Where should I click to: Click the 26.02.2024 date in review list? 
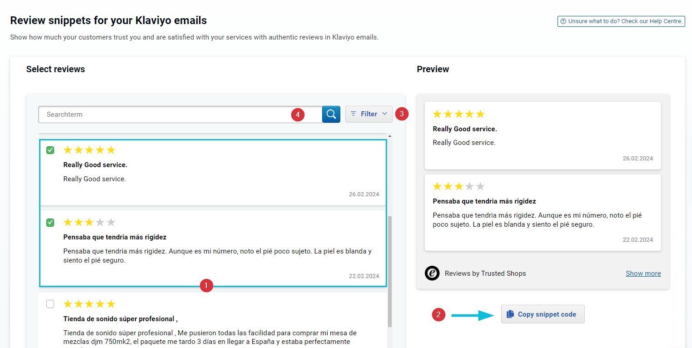[x=364, y=194]
